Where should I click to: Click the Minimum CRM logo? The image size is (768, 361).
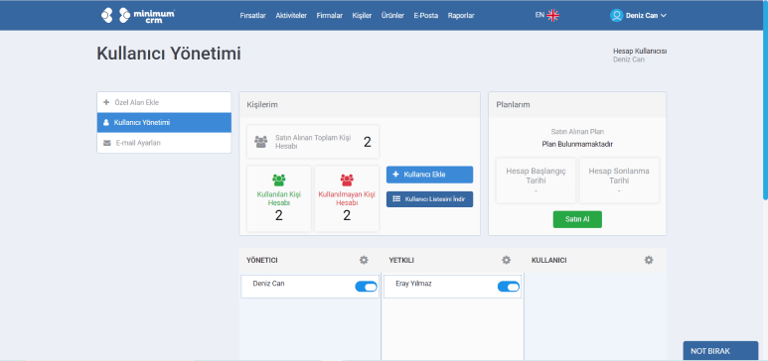(138, 15)
